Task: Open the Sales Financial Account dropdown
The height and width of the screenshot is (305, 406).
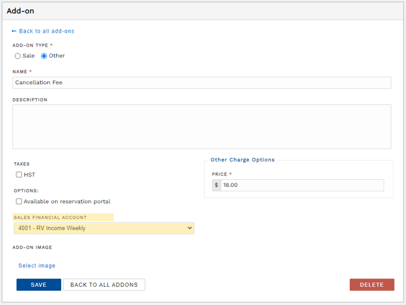Action: point(104,228)
